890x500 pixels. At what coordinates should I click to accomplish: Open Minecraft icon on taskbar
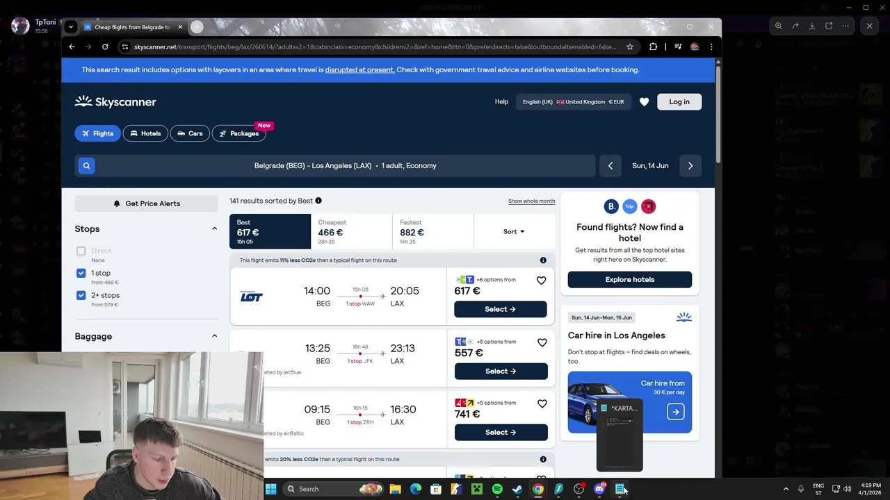click(477, 489)
